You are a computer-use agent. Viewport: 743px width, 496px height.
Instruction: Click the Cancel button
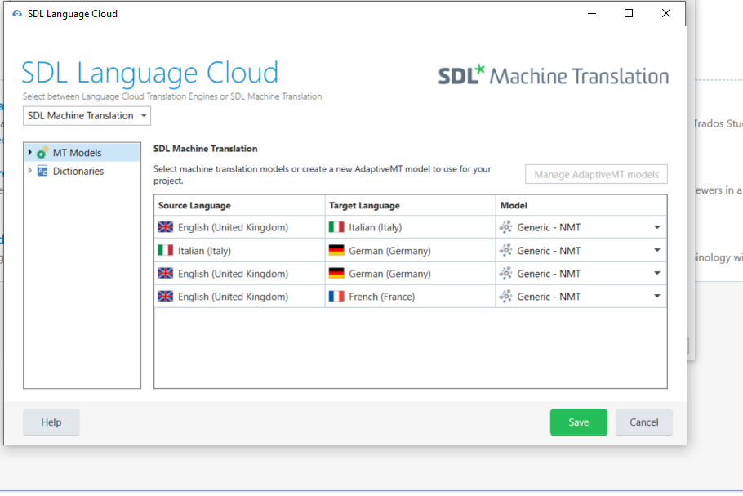pos(644,422)
